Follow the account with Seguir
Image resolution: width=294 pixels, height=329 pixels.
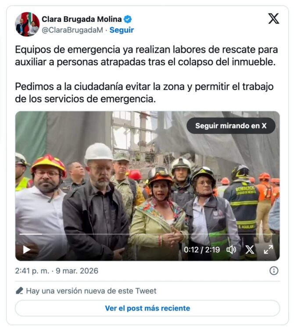[x=122, y=30]
